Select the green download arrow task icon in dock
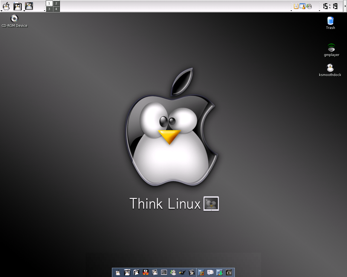The height and width of the screenshot is (277, 347). point(220,272)
